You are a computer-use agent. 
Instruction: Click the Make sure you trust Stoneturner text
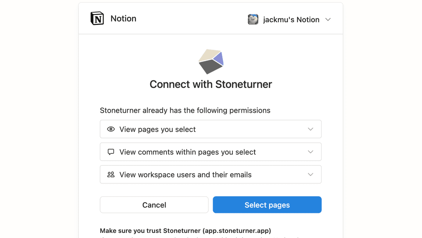(186, 231)
